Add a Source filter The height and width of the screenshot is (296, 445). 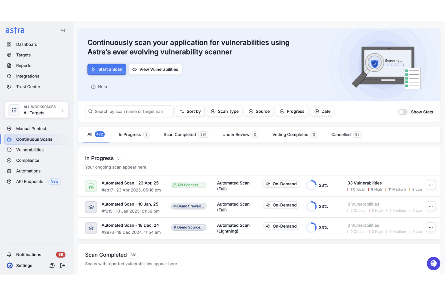point(259,111)
